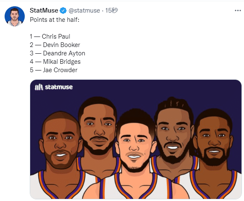Select the '5 — Jae Crowder' line
The image size is (244, 201).
coord(54,70)
